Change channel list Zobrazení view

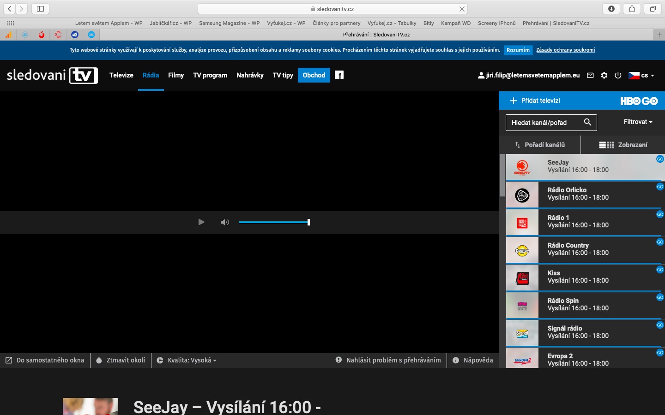click(623, 145)
